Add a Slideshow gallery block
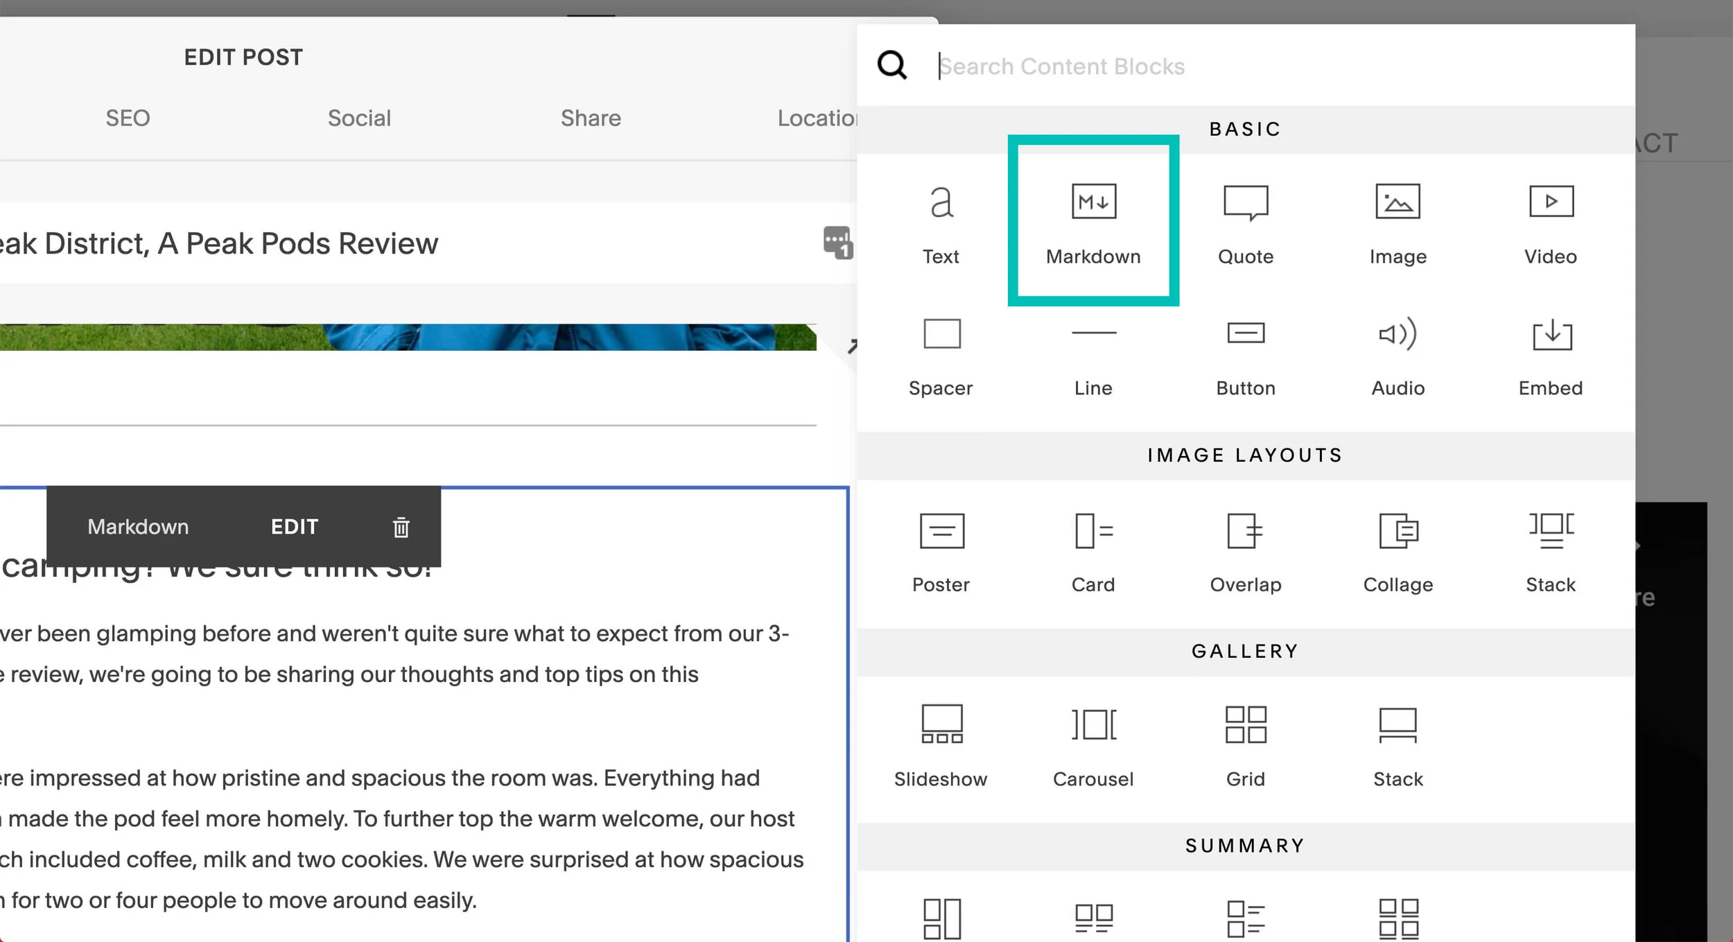 [x=941, y=746]
